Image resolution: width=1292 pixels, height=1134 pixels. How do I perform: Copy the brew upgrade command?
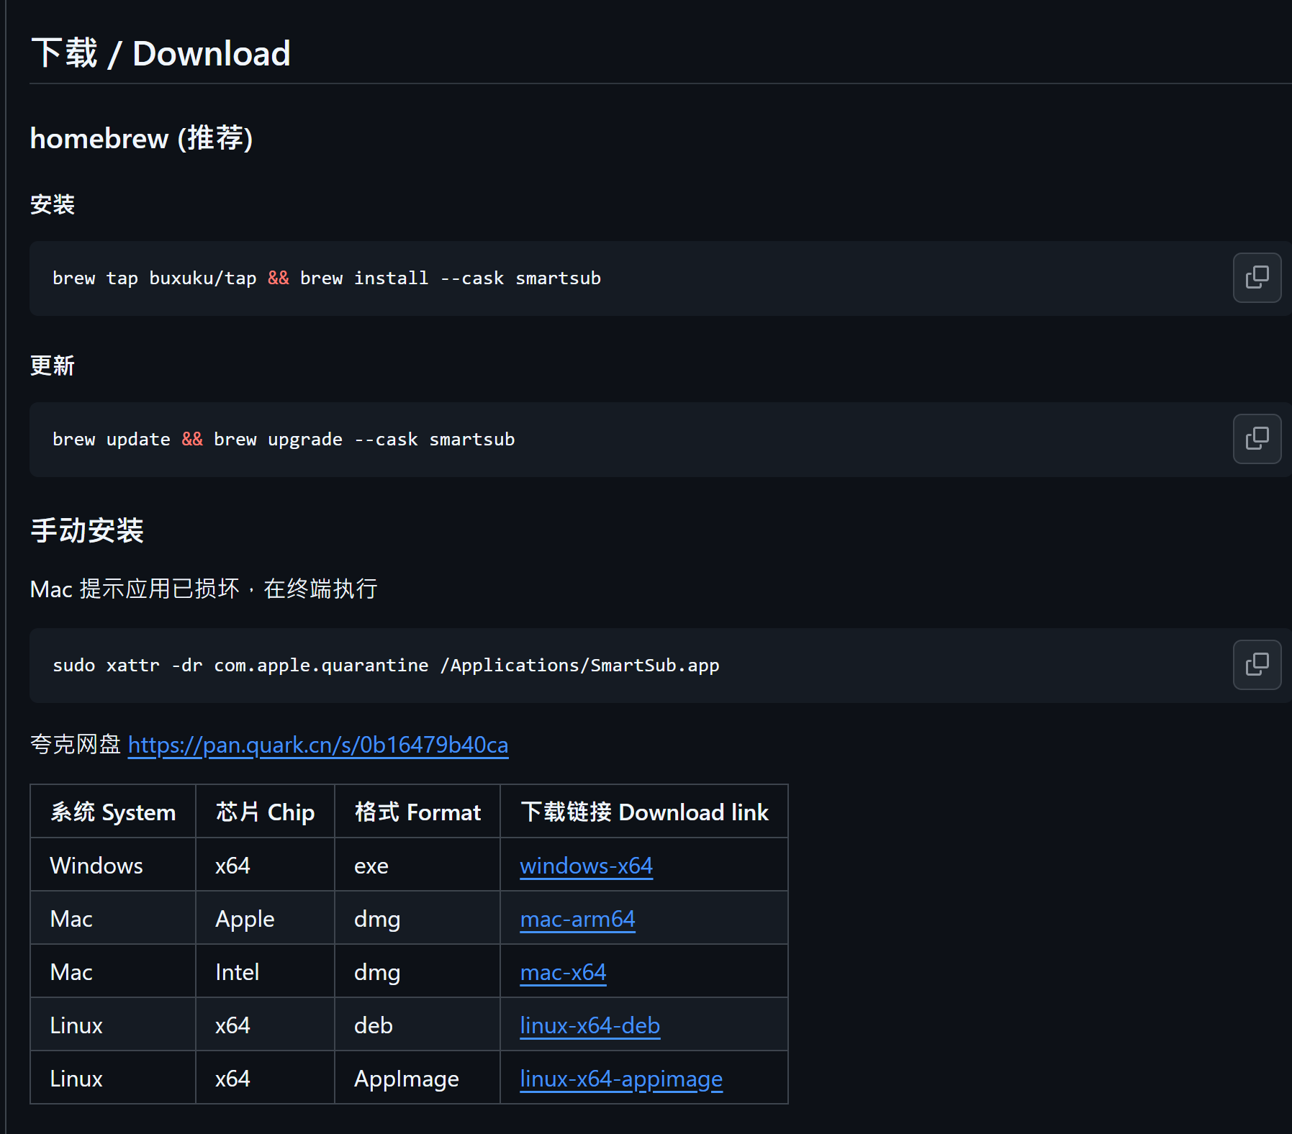pos(1257,439)
